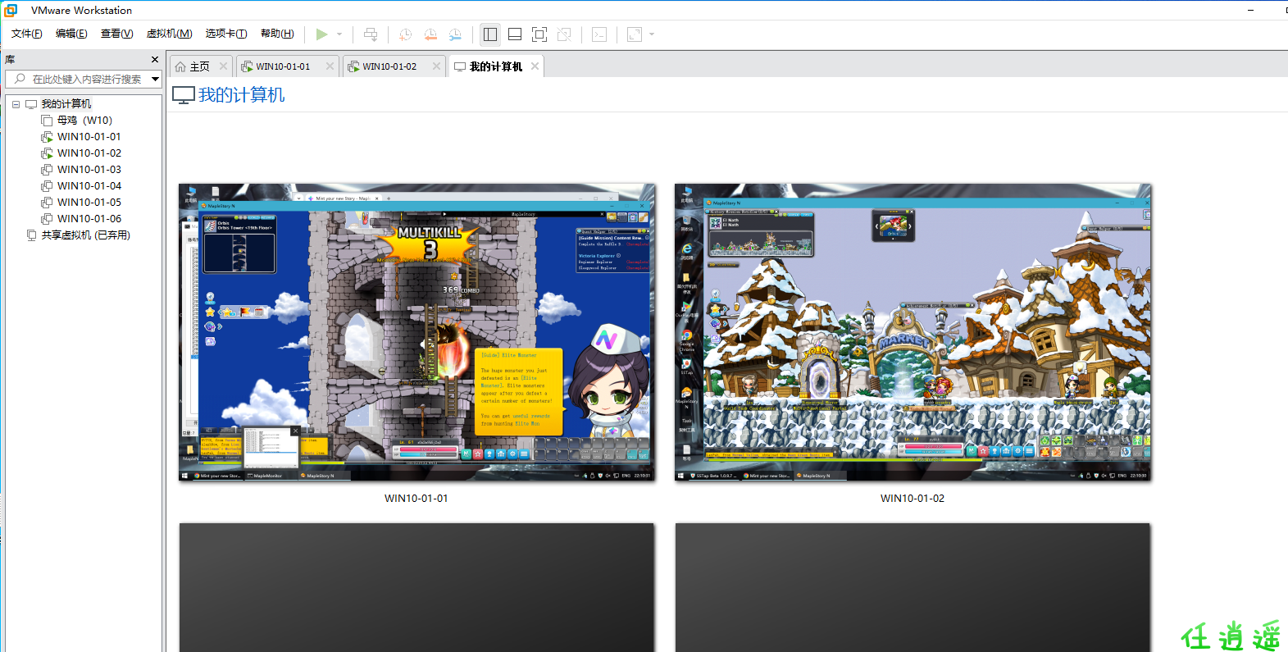
Task: Open the 虚拟机(M) menu
Action: pyautogui.click(x=169, y=34)
